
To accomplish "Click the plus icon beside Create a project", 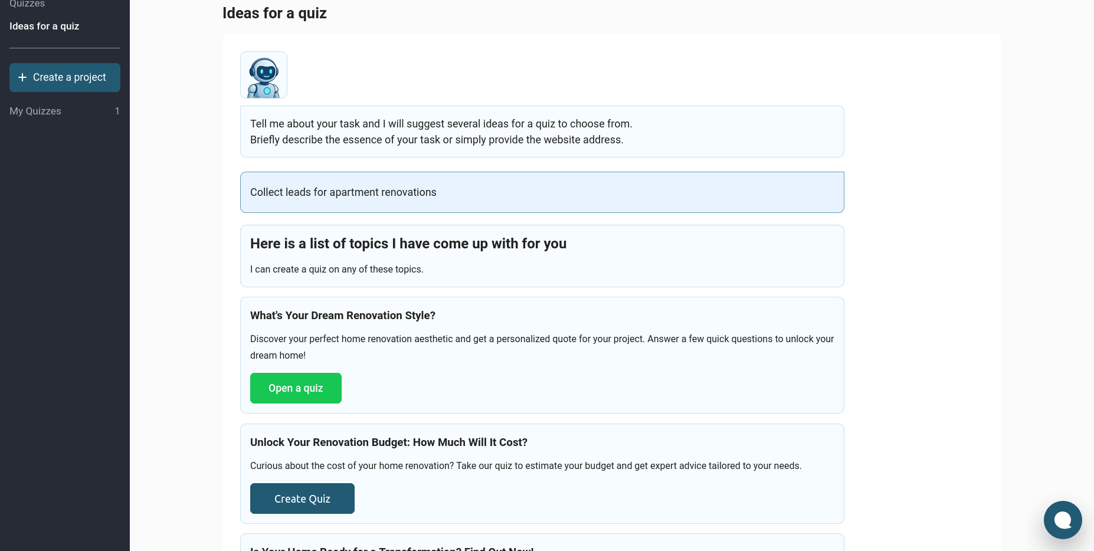I will 22,77.
